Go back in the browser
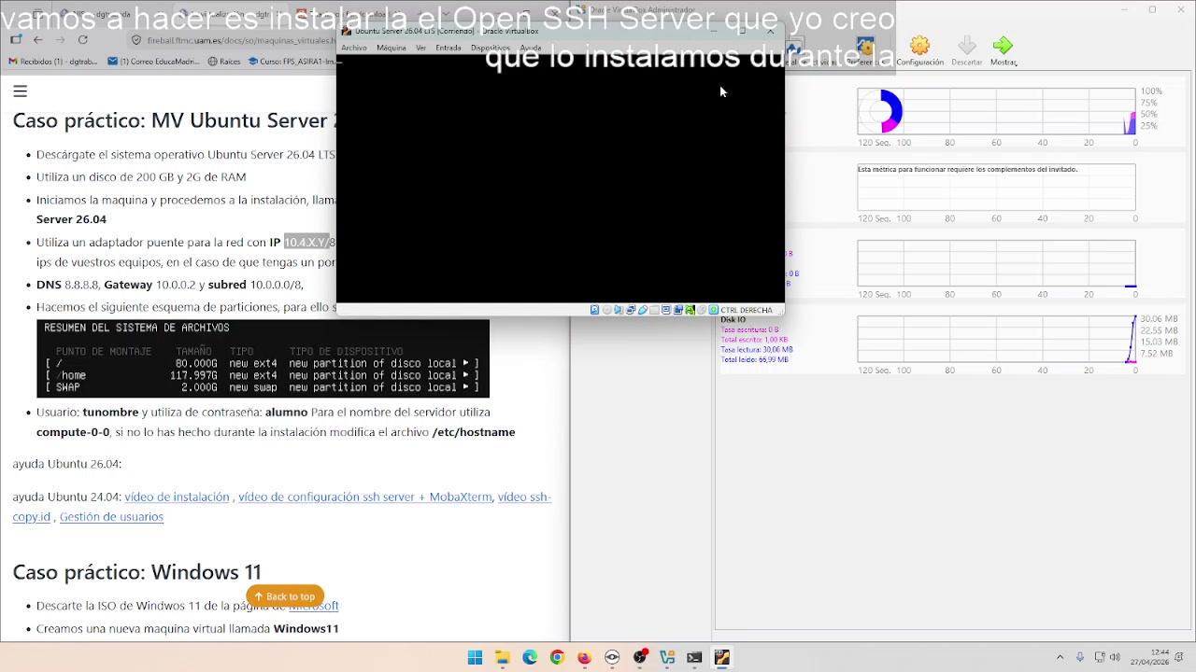 pos(37,40)
